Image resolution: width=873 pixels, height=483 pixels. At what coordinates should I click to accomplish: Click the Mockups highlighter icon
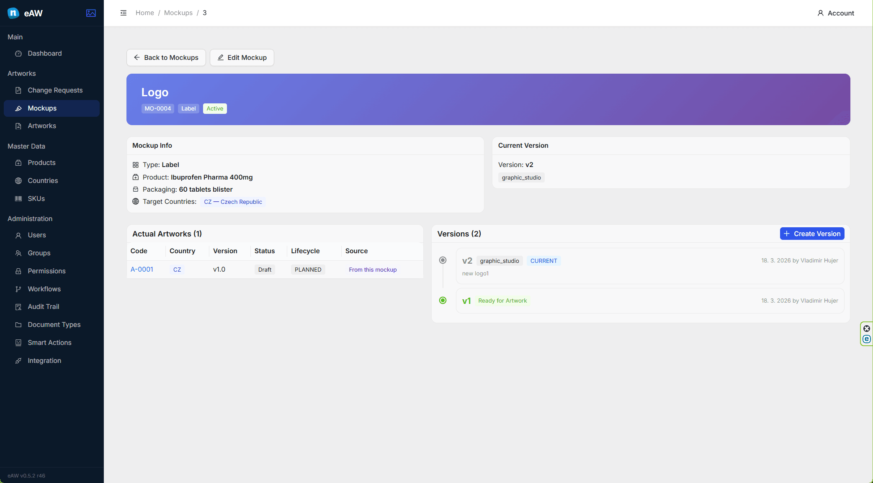point(18,108)
